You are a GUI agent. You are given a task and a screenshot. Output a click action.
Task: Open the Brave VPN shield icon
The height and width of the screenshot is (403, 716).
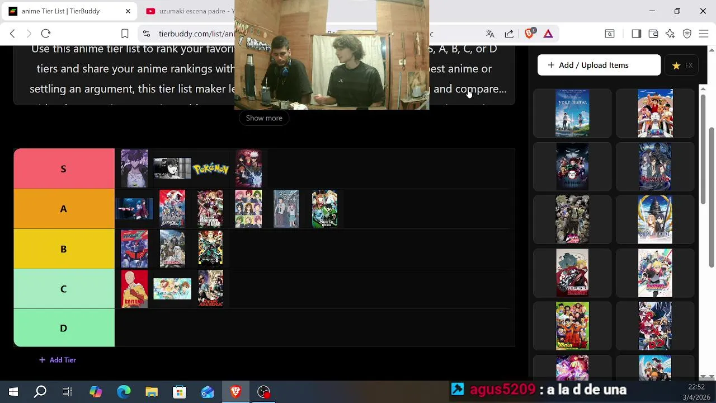(x=687, y=34)
